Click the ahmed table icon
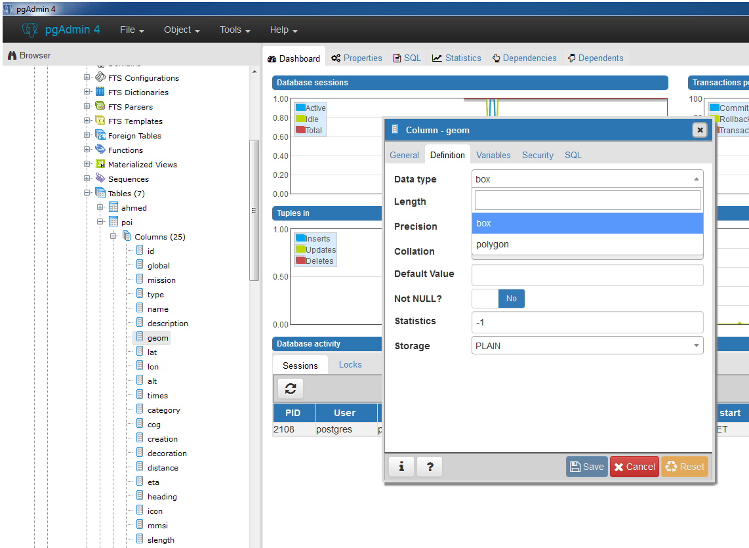This screenshot has height=548, width=749. tap(113, 207)
